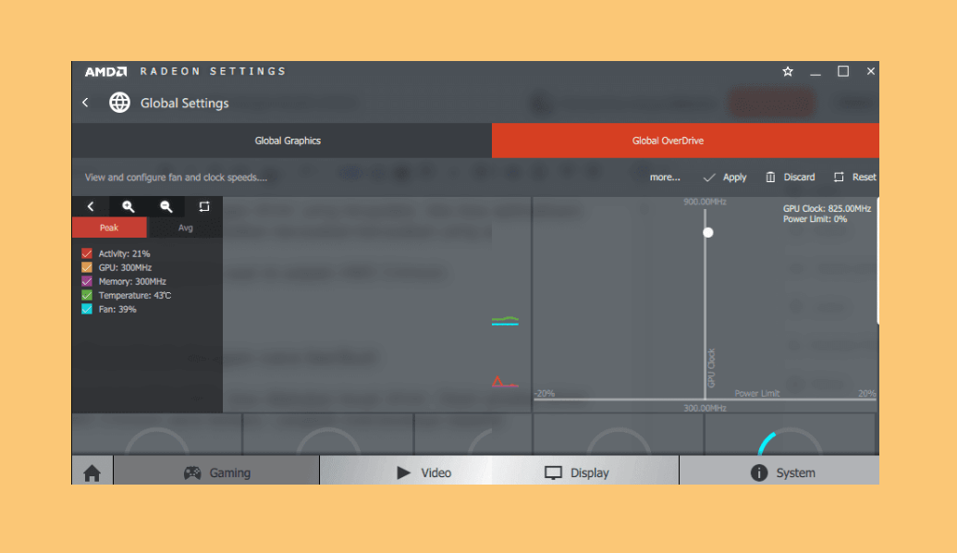Open the Gaming section
The height and width of the screenshot is (553, 957).
click(216, 471)
